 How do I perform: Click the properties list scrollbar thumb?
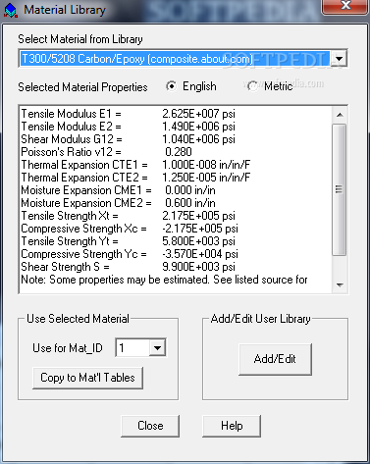coord(340,189)
